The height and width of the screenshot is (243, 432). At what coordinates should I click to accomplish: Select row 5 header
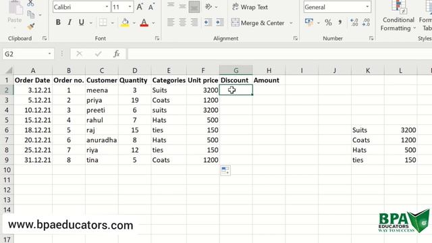click(x=7, y=120)
